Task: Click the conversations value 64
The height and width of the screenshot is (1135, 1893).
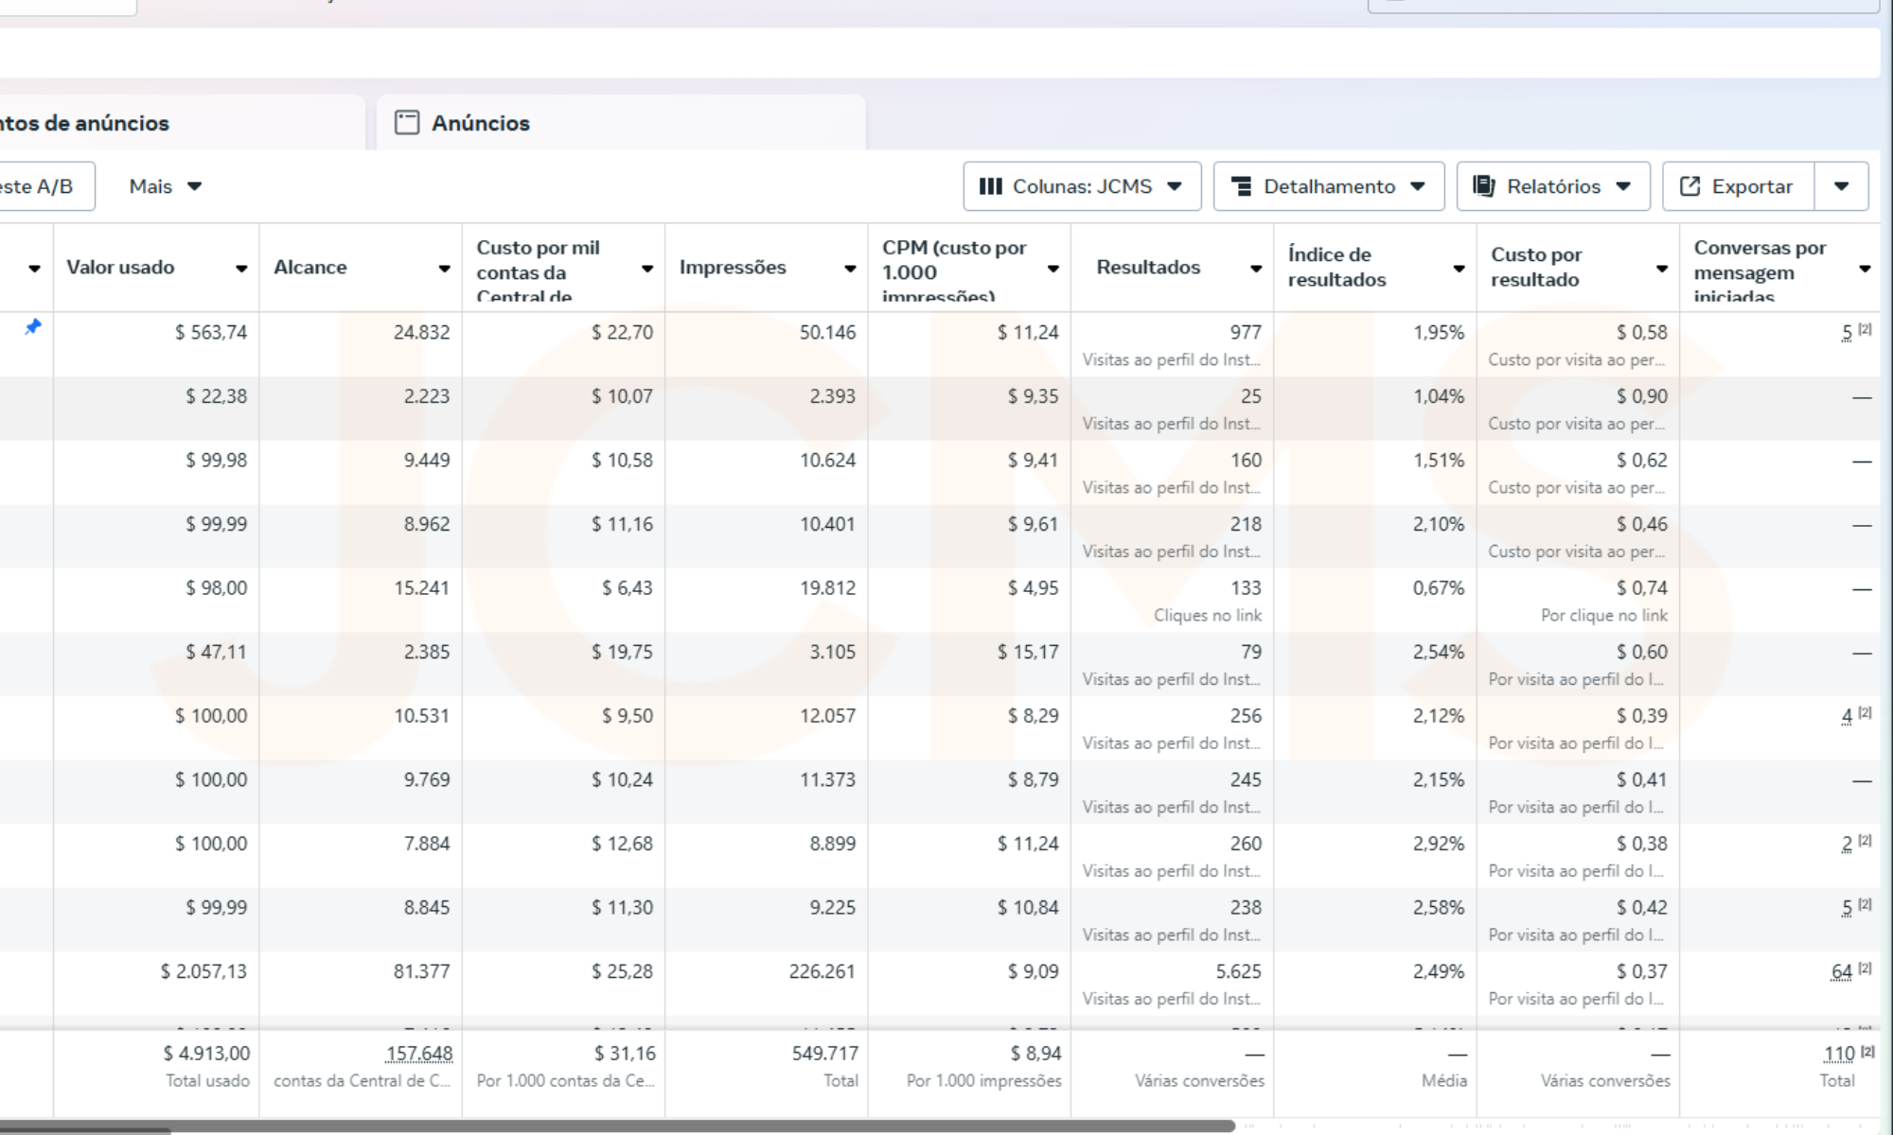Action: tap(1842, 971)
